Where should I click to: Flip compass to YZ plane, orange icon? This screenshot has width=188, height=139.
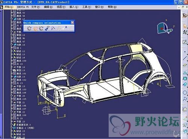(36, 29)
